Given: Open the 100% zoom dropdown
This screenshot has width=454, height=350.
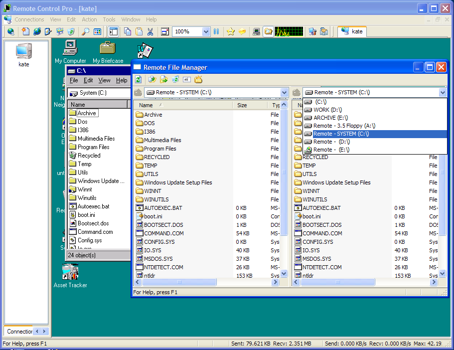Looking at the screenshot, I should click(x=206, y=31).
